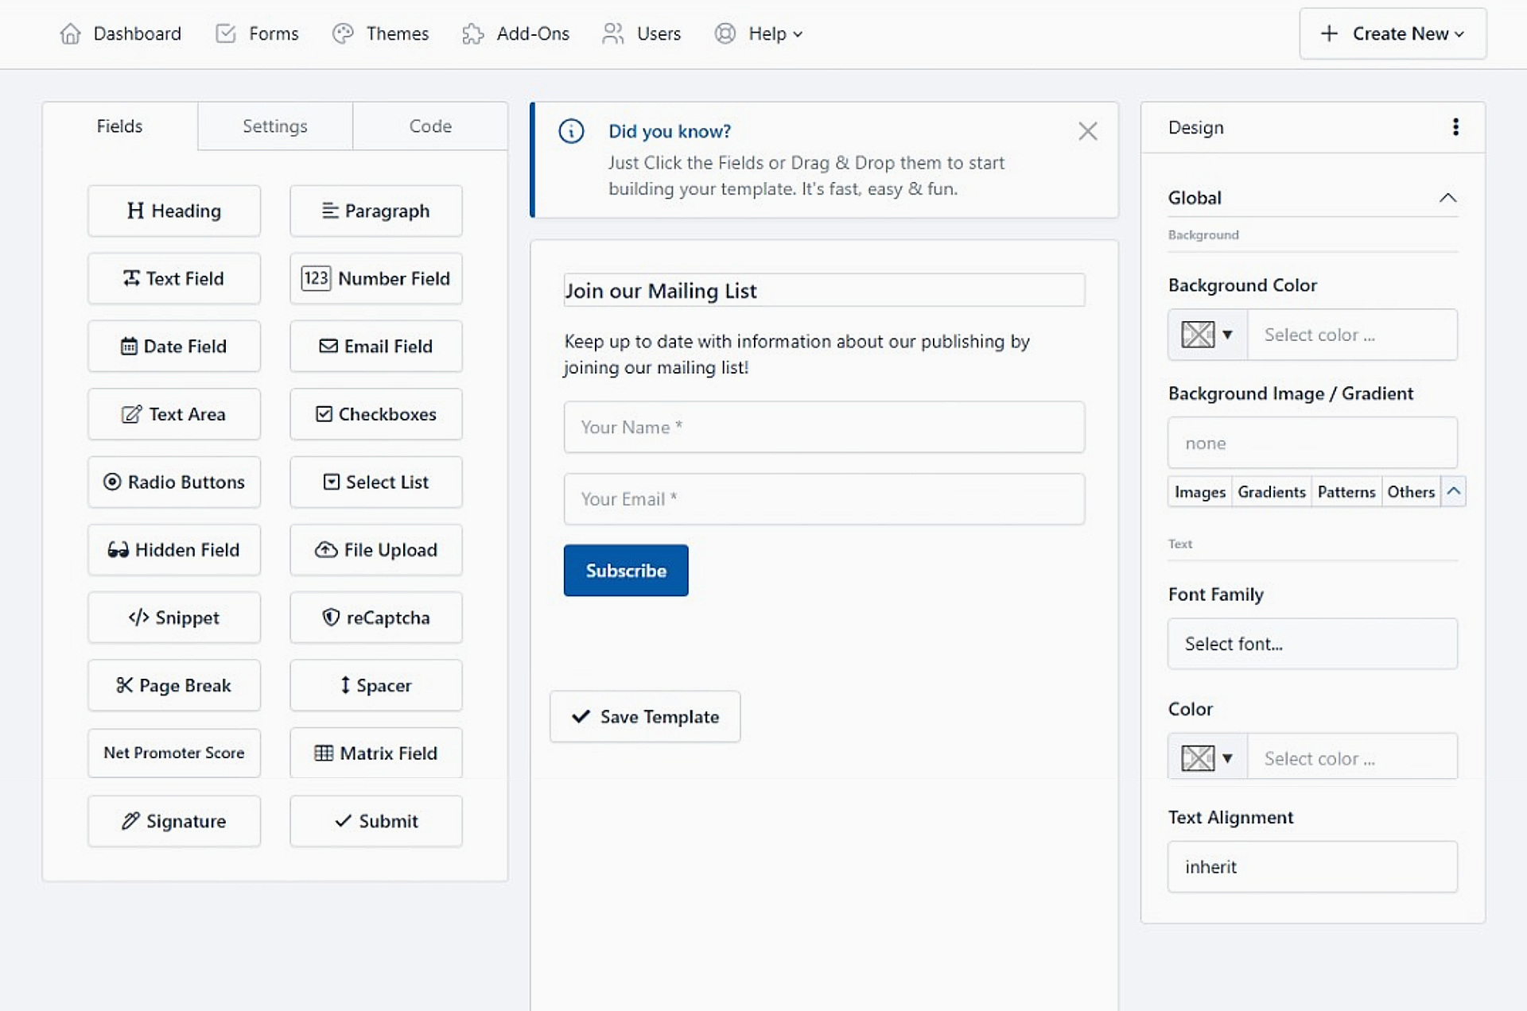
Task: Collapse the Global design section
Action: click(1447, 198)
